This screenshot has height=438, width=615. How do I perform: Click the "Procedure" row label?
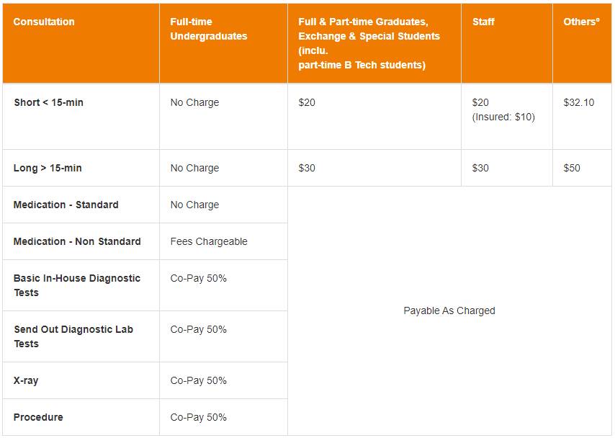[38, 417]
